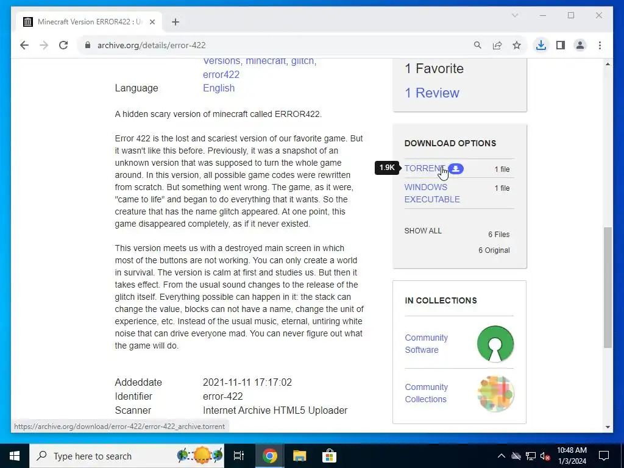Click the search highlights weather icon
This screenshot has height=468, width=624.
click(200, 456)
